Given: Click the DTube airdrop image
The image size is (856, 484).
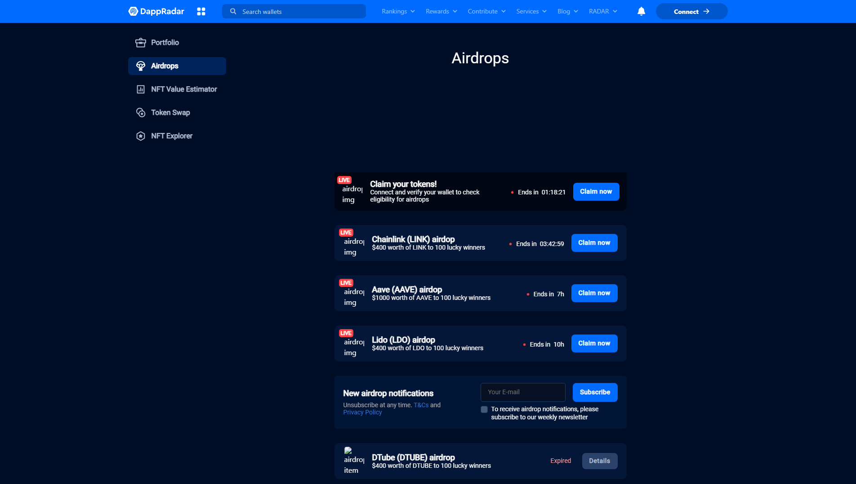Looking at the screenshot, I should [354, 461].
